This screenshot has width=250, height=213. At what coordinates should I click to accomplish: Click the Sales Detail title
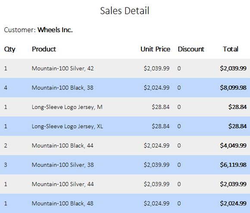tap(125, 11)
